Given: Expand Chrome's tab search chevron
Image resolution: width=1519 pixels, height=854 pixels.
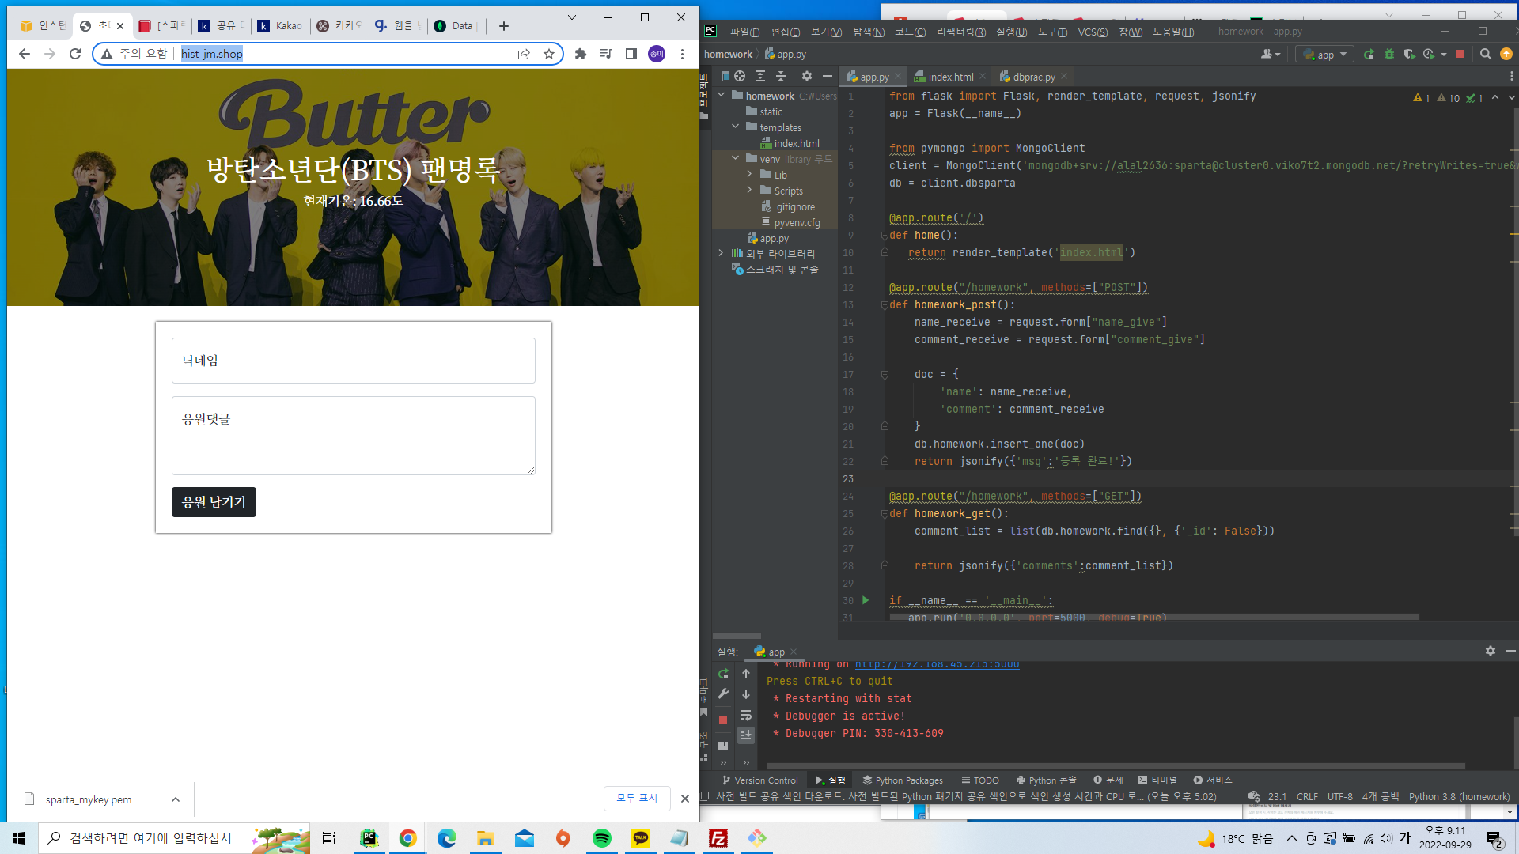Looking at the screenshot, I should 572,17.
